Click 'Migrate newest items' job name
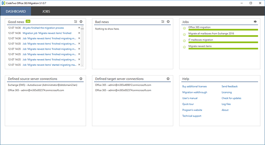 pyautogui.click(x=200, y=46)
